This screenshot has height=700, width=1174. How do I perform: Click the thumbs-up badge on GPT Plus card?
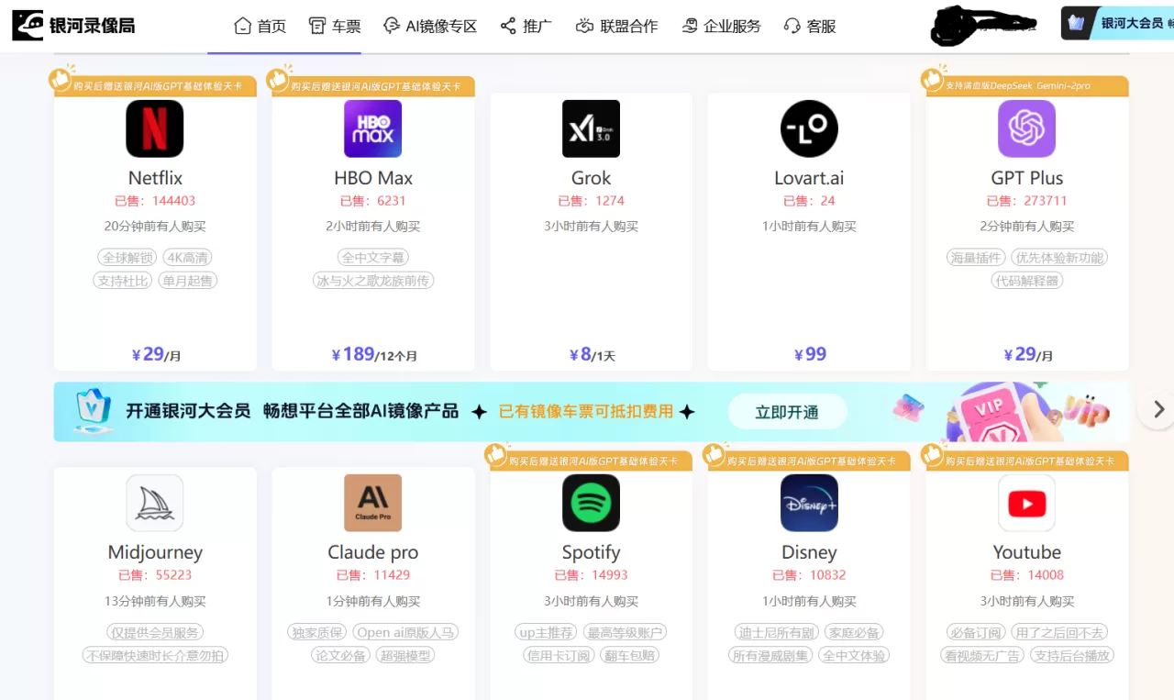pyautogui.click(x=934, y=79)
